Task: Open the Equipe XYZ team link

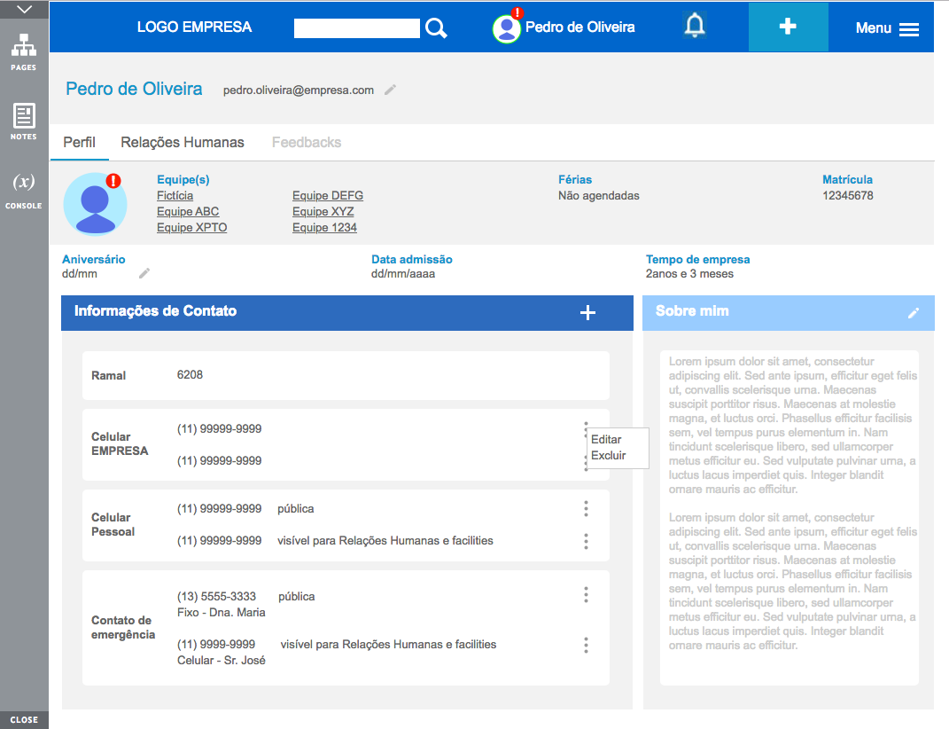Action: [x=323, y=212]
